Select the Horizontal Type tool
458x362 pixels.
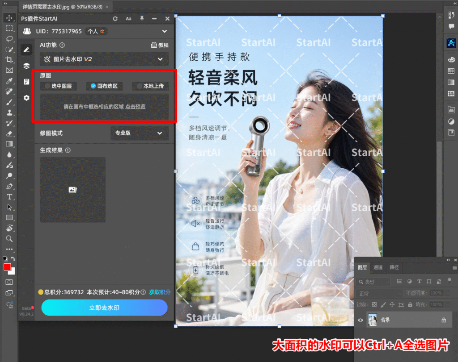click(x=9, y=197)
